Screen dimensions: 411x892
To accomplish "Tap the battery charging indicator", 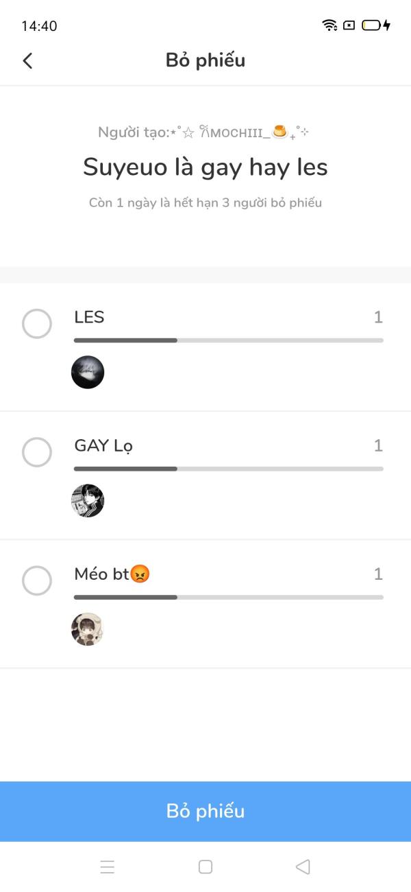I will (375, 25).
